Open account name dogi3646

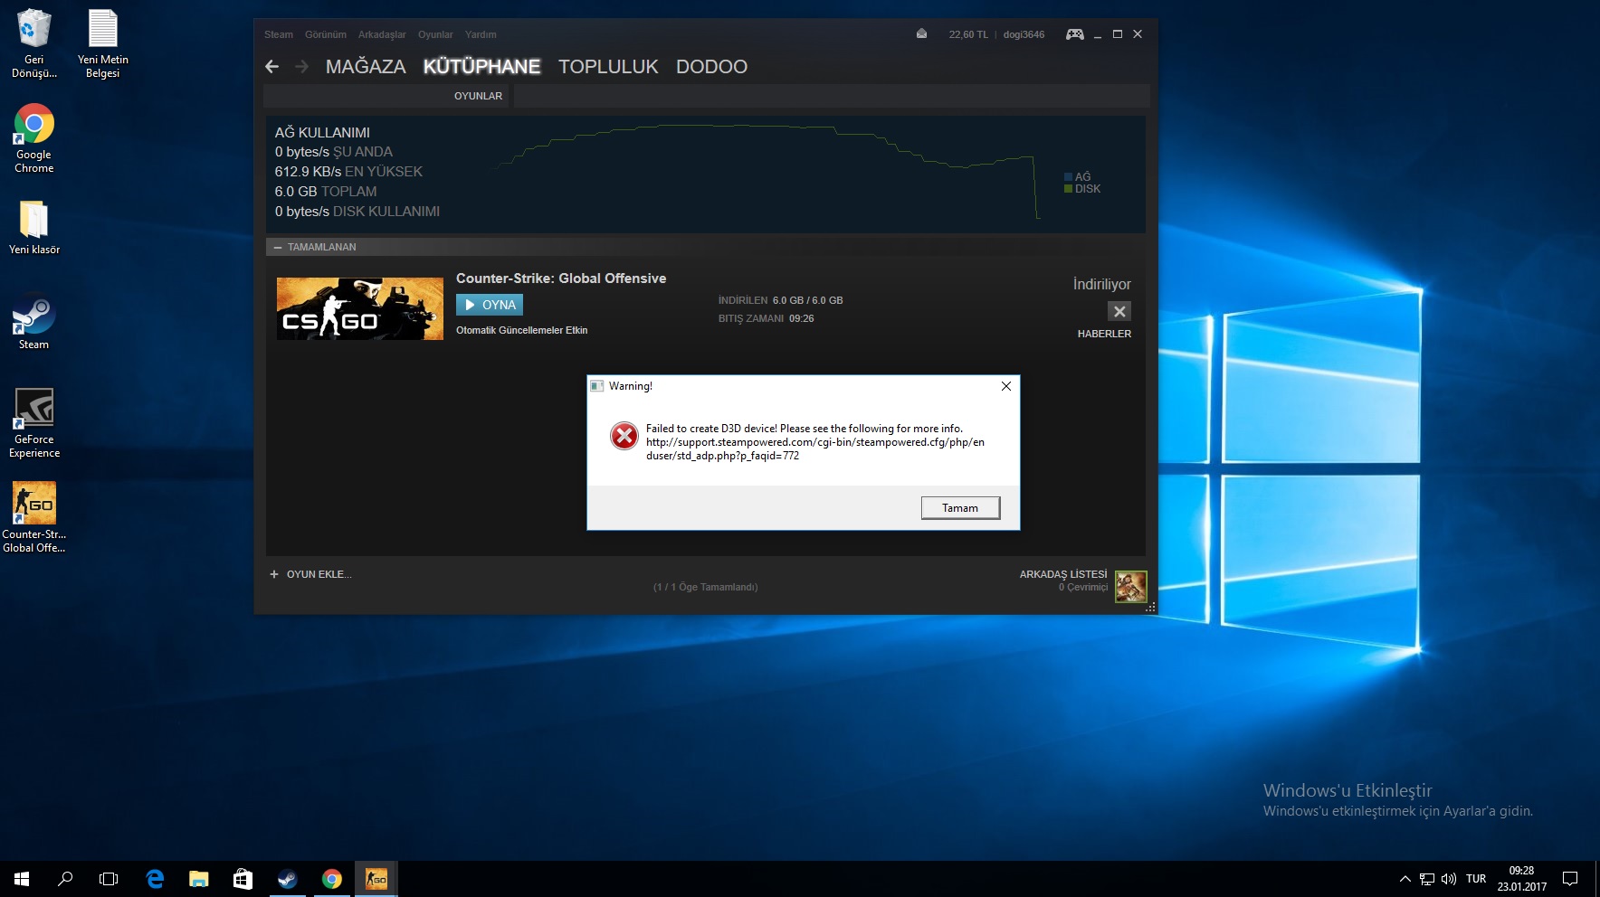point(1024,34)
